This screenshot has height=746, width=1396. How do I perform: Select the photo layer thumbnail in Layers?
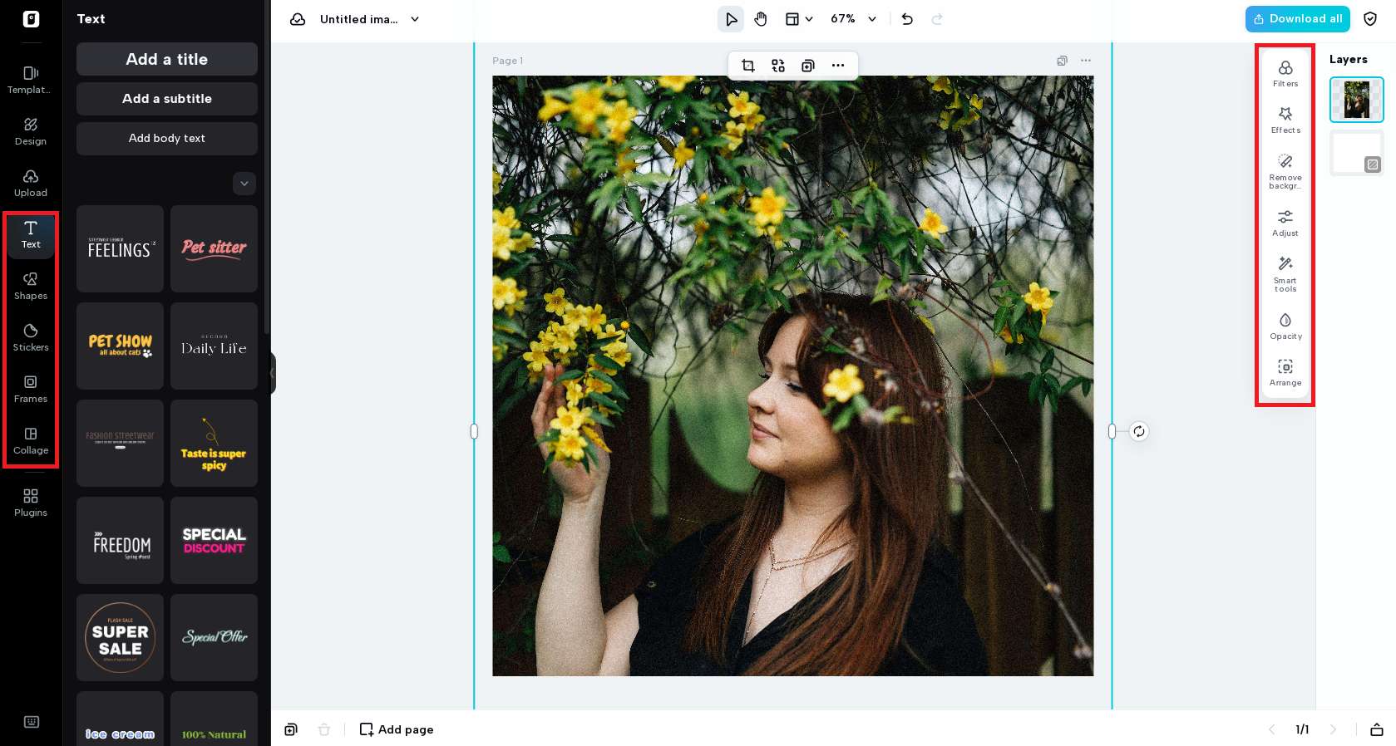1357,100
